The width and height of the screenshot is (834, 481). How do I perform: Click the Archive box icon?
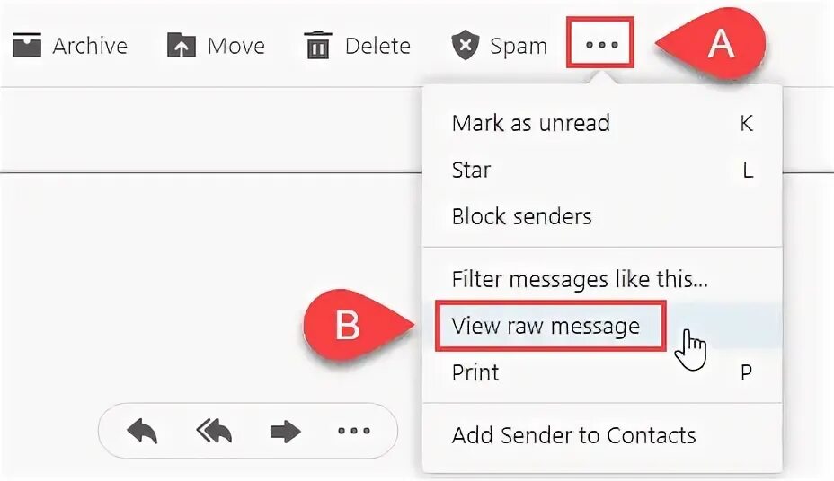click(27, 45)
